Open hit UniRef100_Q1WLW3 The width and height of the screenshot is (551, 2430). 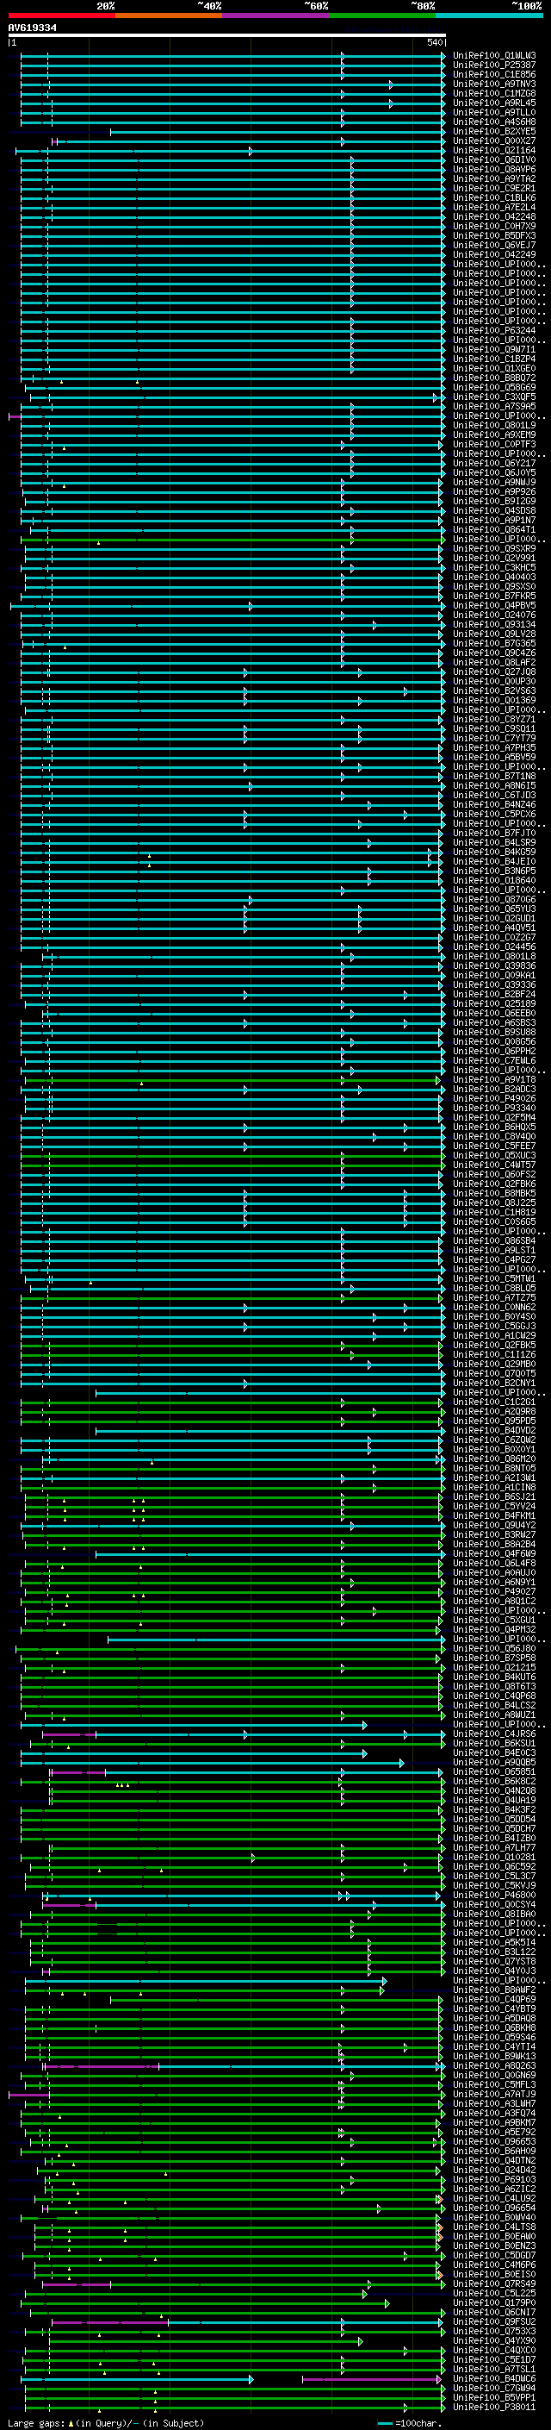[x=494, y=56]
